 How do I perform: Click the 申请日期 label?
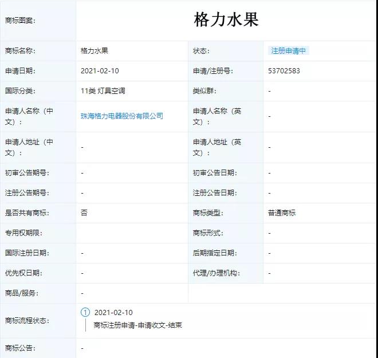[x=20, y=71]
